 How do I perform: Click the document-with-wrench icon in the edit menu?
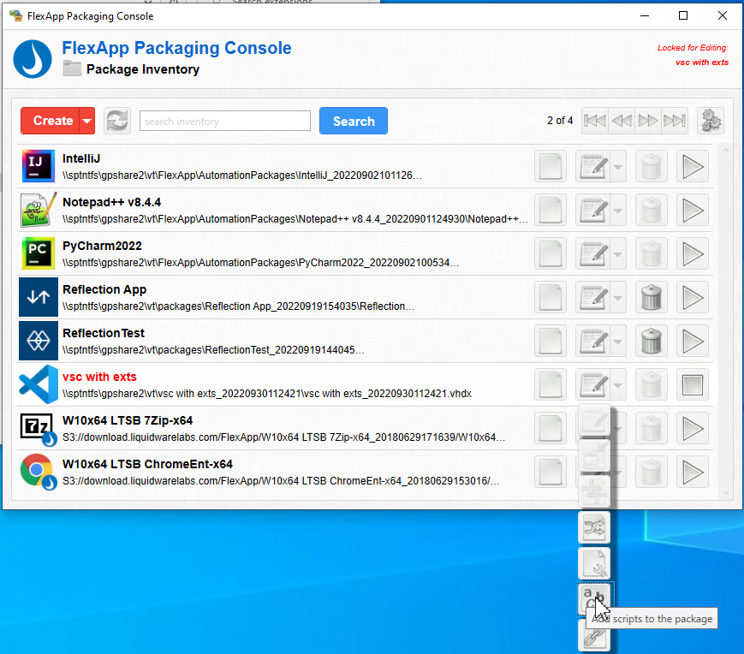coord(594,563)
